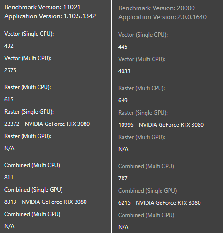The width and height of the screenshot is (223, 233).
Task: Select the 22372 NVIDIA GeForce RTX 3080 result
Action: click(47, 124)
